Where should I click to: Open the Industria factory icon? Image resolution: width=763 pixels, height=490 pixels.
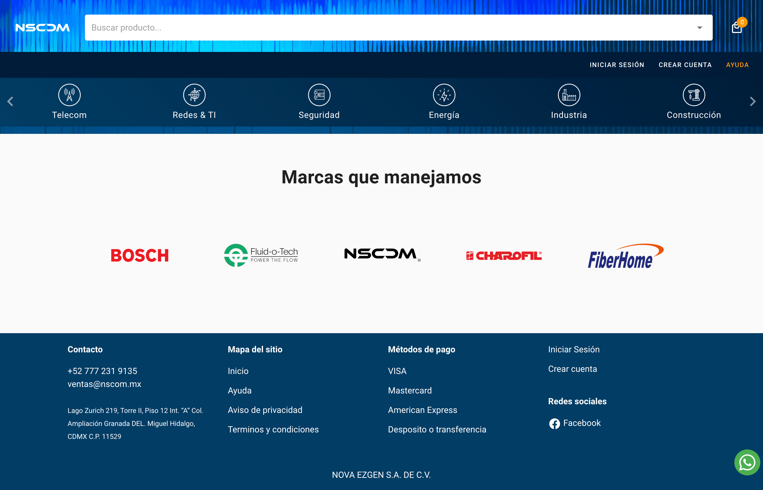click(x=569, y=95)
